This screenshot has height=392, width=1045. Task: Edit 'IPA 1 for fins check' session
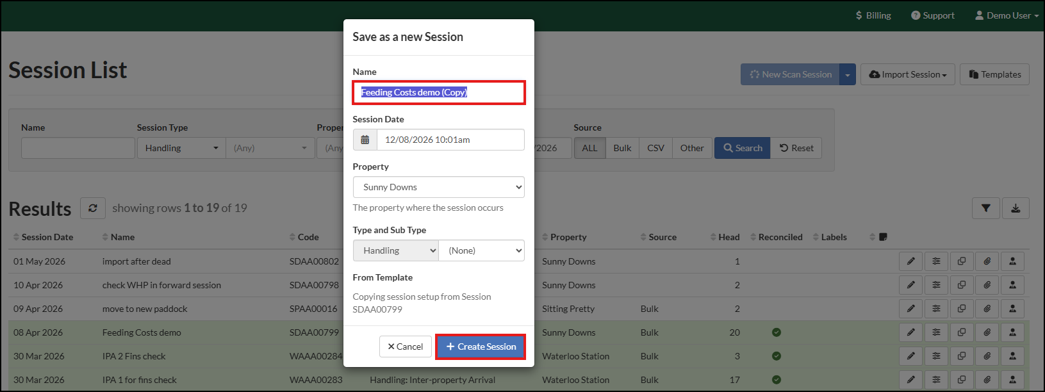tap(910, 380)
